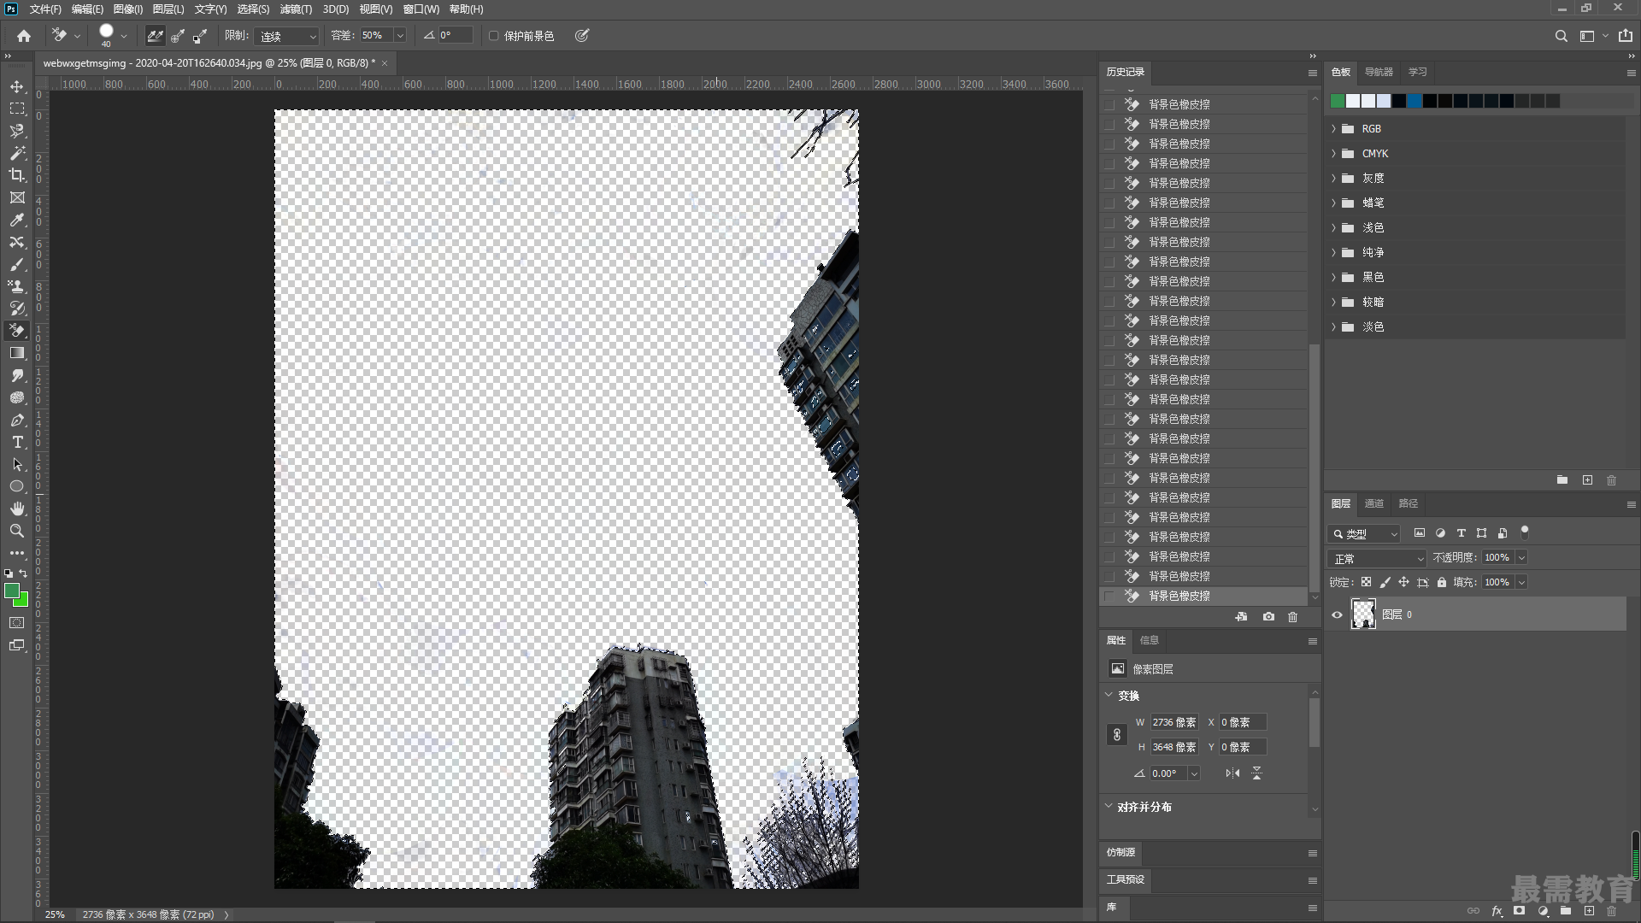The width and height of the screenshot is (1641, 923).
Task: Collapse the 变换 section
Action: pos(1109,695)
